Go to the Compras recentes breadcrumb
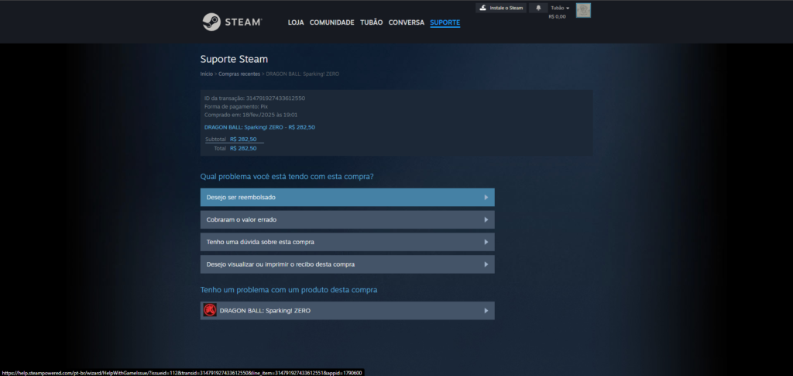Image resolution: width=793 pixels, height=376 pixels. coord(239,74)
